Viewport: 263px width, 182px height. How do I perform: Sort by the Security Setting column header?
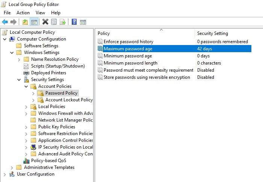[213, 33]
